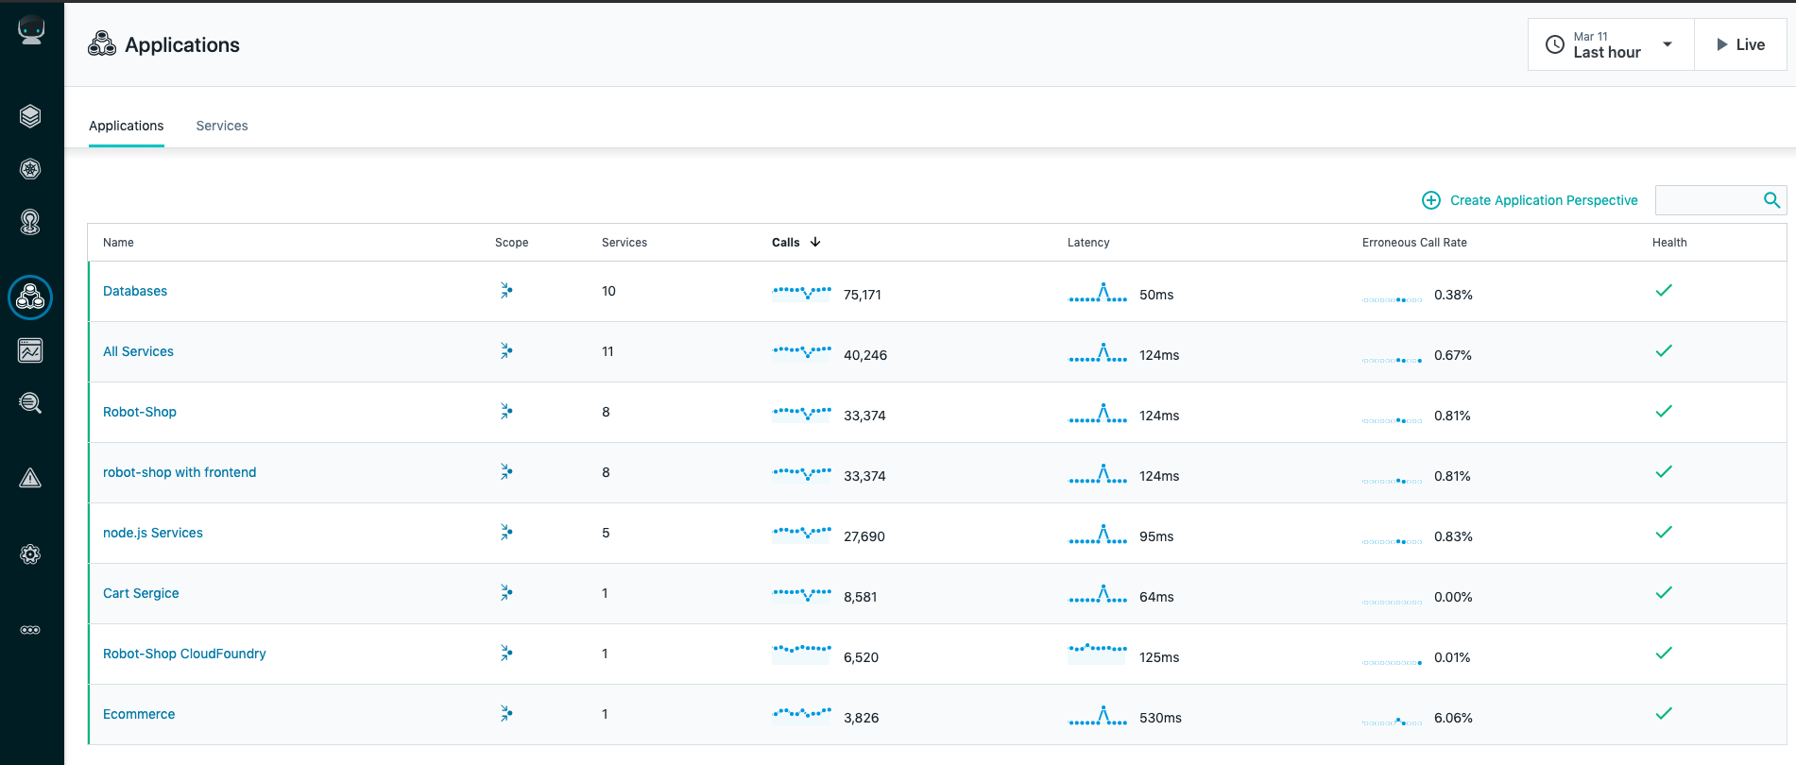This screenshot has width=1796, height=765.
Task: Click the search magnifier icon
Action: pos(1771,200)
